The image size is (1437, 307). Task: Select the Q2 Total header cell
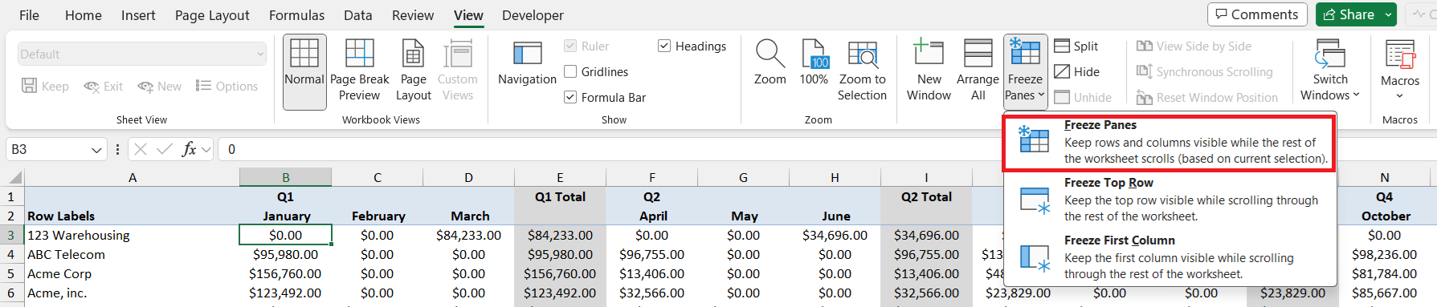926,197
